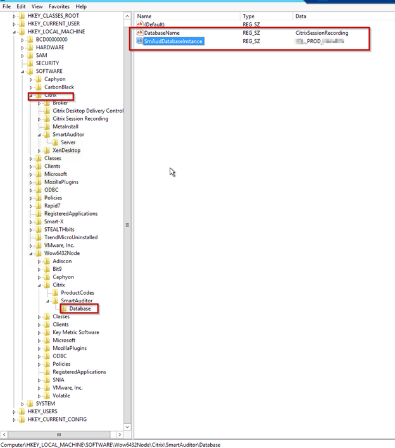
Task: Open the Edit menu
Action: tap(21, 6)
